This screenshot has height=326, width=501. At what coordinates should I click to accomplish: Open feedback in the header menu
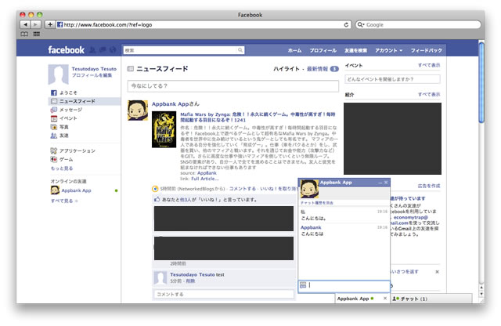click(426, 51)
